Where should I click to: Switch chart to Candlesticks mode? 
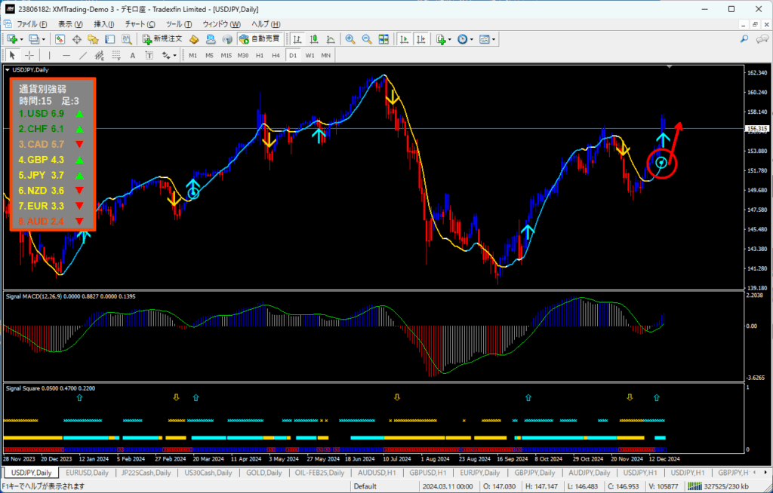[314, 39]
